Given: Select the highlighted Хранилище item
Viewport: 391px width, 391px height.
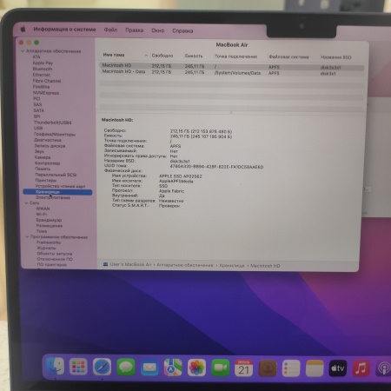Looking at the screenshot, I should tap(57, 192).
